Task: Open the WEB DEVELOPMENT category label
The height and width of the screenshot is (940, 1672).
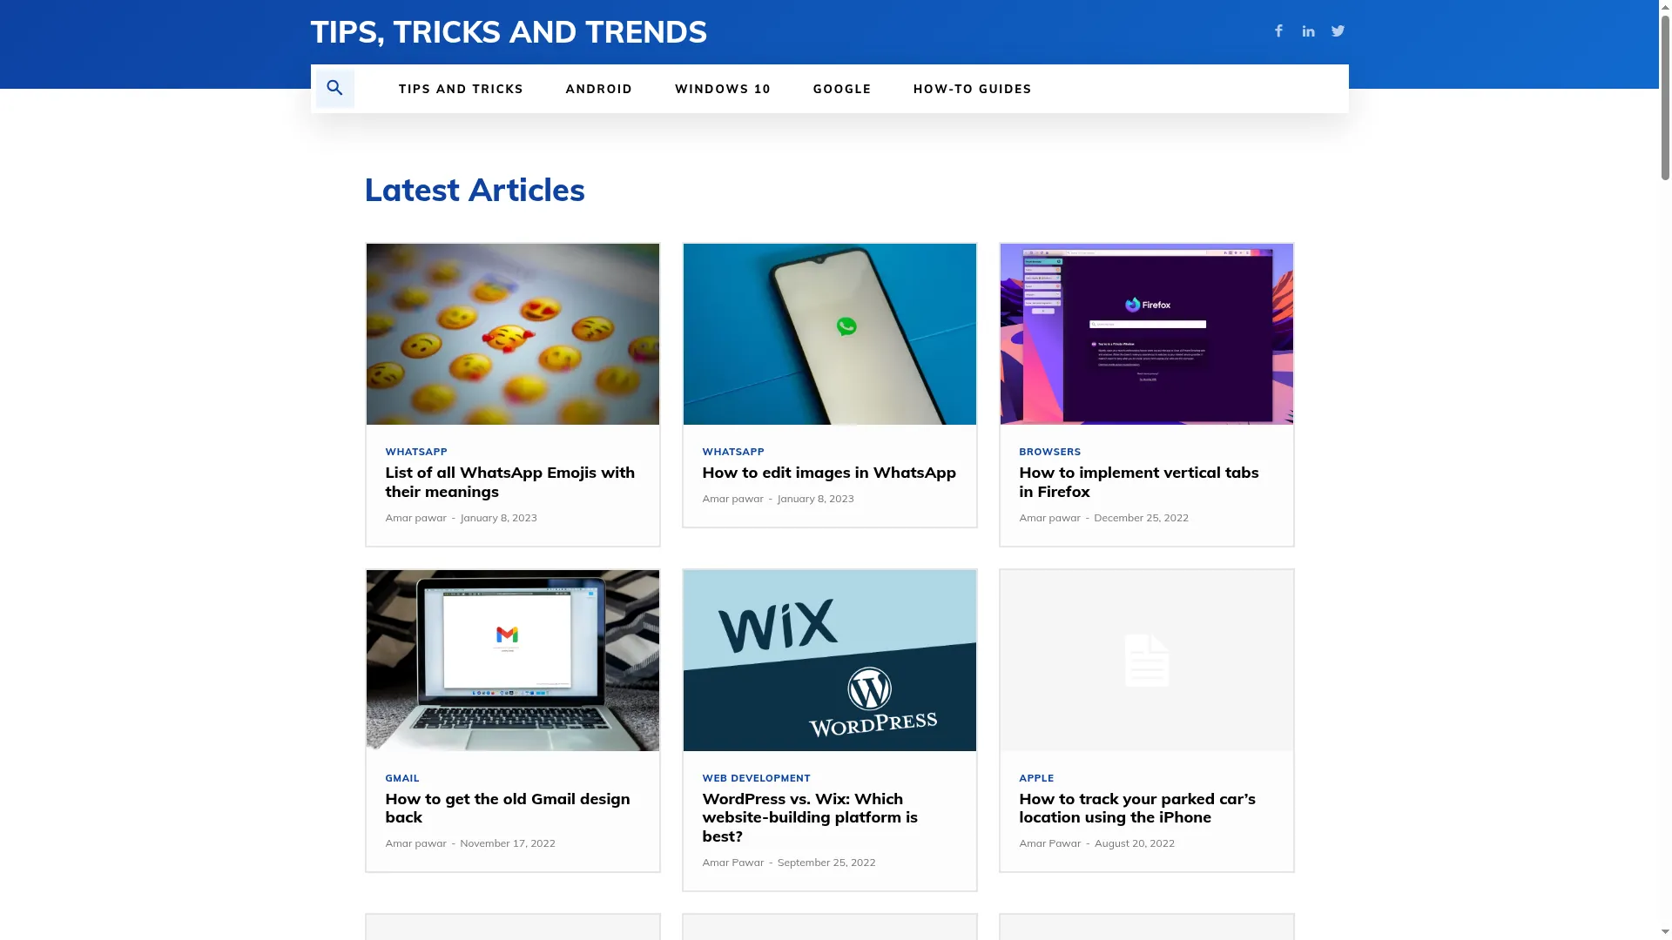Action: (x=757, y=778)
